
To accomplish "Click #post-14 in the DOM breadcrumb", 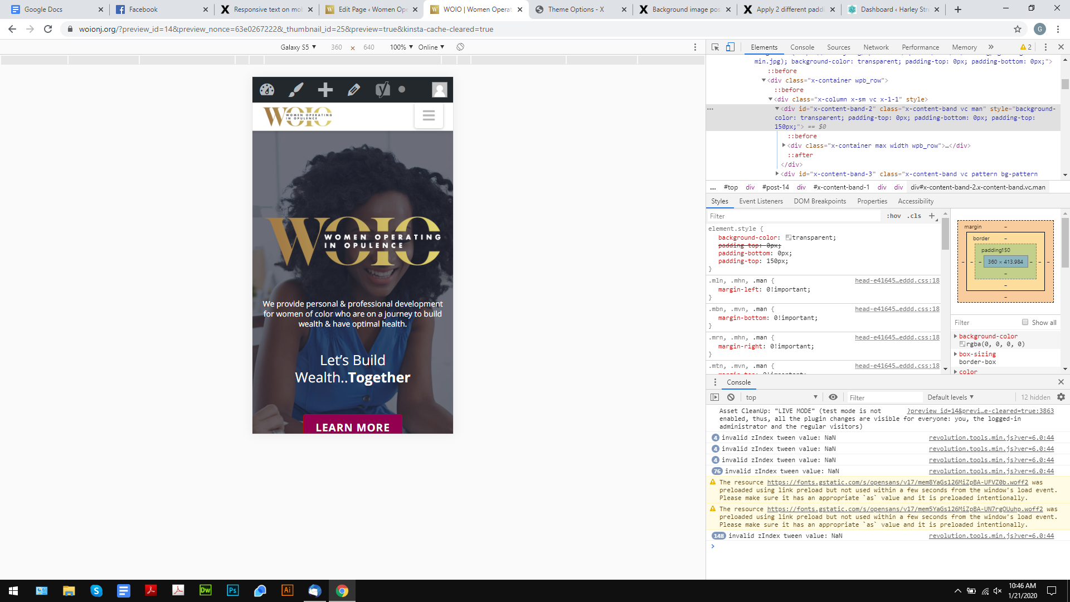I will coord(775,187).
